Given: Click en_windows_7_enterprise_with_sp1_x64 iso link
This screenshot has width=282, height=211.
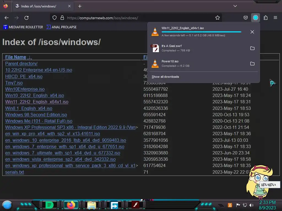Looking at the screenshot, I should click(x=65, y=147).
